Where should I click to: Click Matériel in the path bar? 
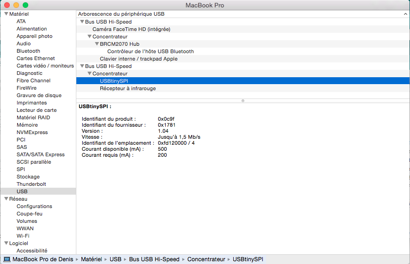(91, 259)
